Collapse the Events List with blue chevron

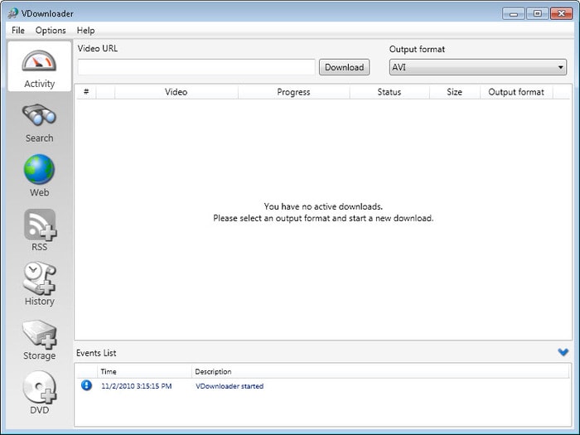click(563, 352)
